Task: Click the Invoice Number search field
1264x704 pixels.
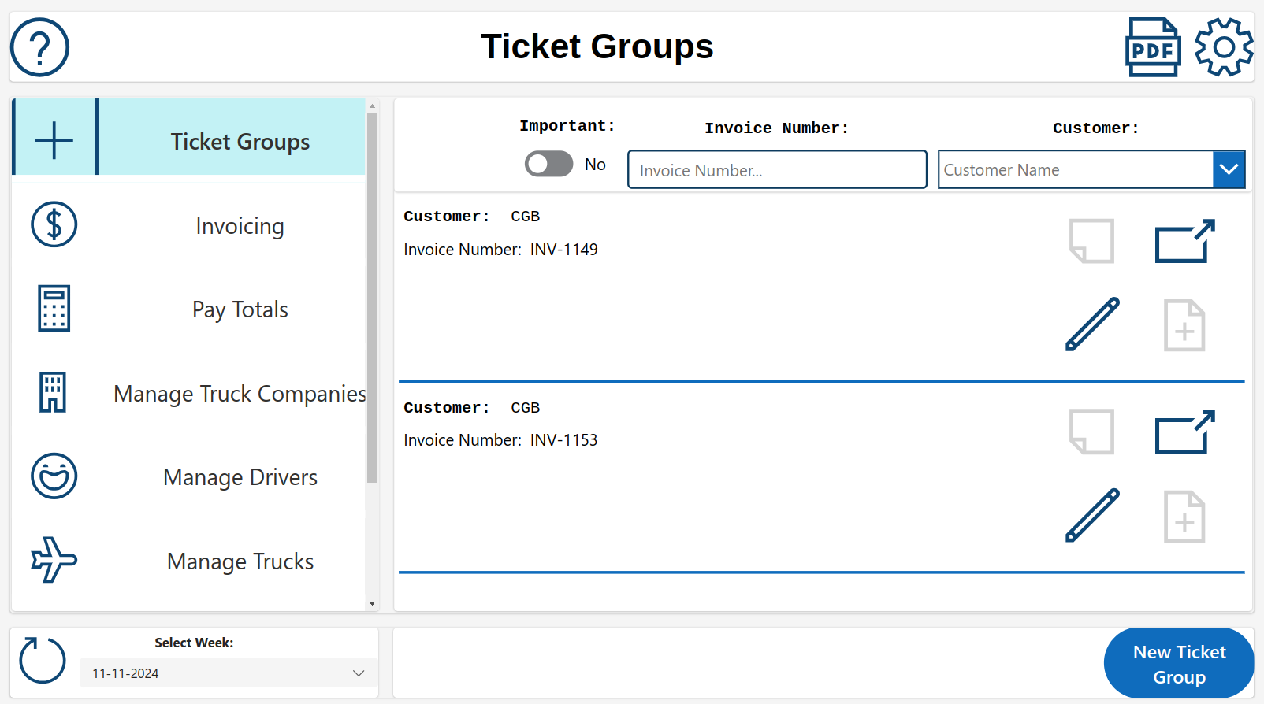Action: tap(776, 170)
